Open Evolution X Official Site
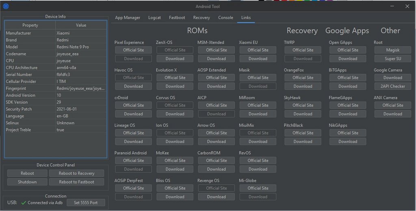This screenshot has height=211, width=416. pyautogui.click(x=175, y=78)
